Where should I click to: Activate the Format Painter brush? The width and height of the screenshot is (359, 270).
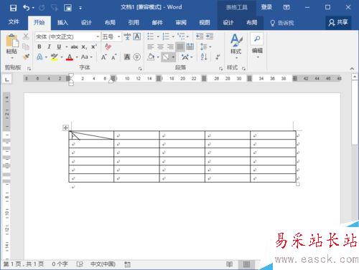[26, 57]
